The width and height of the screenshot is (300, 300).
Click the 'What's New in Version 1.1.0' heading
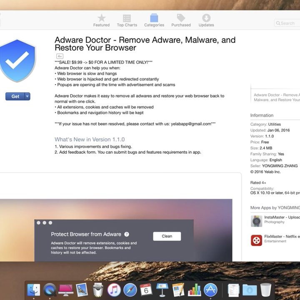click(x=90, y=140)
